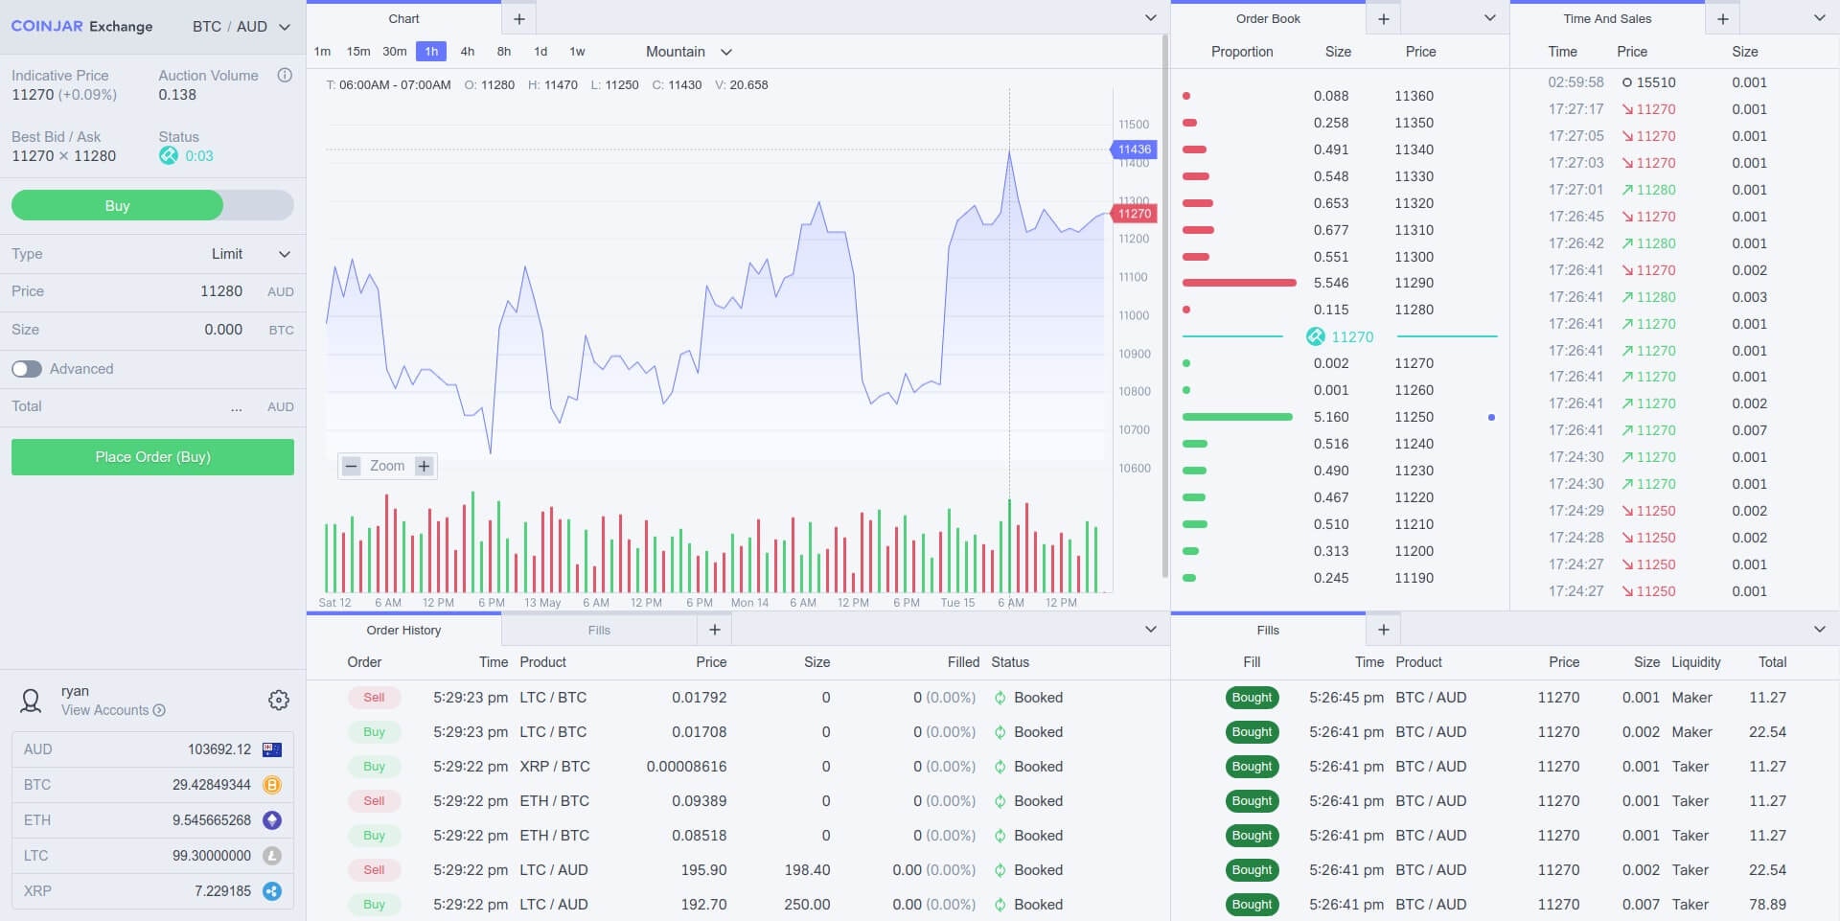Viewport: 1840px width, 921px height.
Task: Click the Order Book mid-price 11270 icon
Action: click(1316, 336)
